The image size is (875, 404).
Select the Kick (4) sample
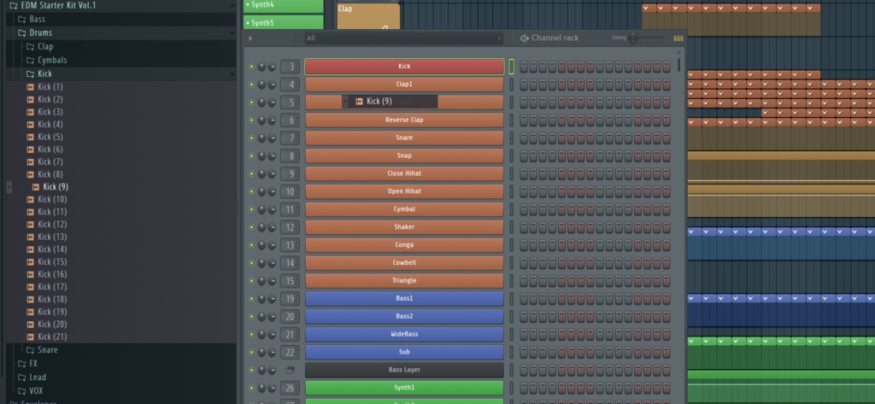(x=50, y=125)
